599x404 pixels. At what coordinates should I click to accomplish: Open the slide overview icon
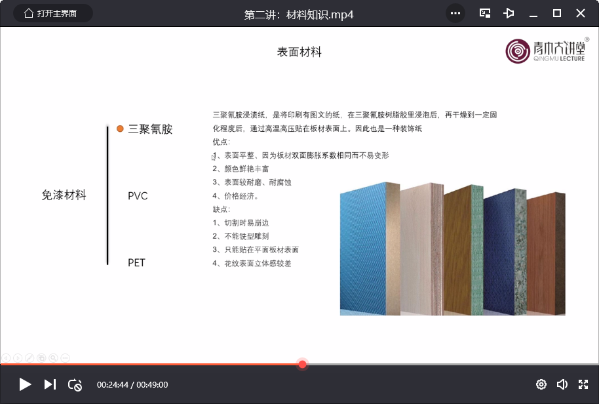(x=41, y=357)
